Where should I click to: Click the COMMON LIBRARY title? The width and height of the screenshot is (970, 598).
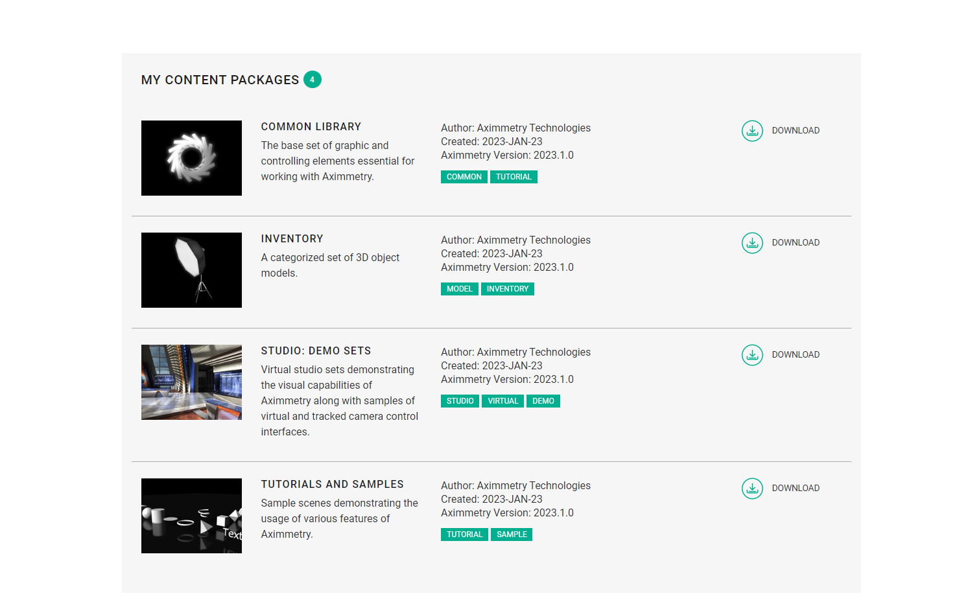pos(311,127)
